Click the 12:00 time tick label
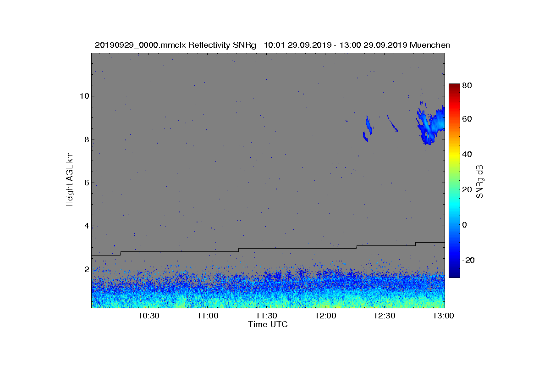Image resolution: width=550 pixels, height=367 pixels. point(326,316)
